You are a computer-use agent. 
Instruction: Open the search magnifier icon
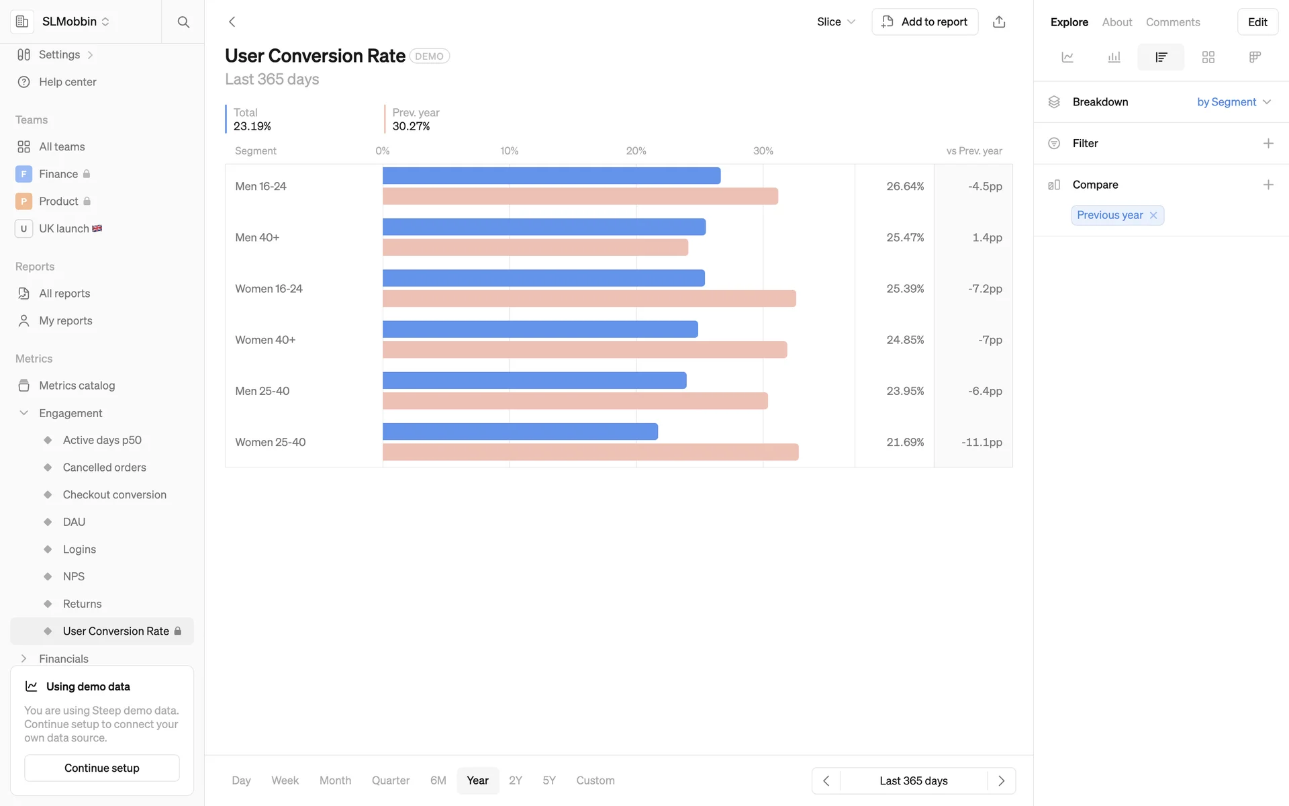[x=183, y=21]
